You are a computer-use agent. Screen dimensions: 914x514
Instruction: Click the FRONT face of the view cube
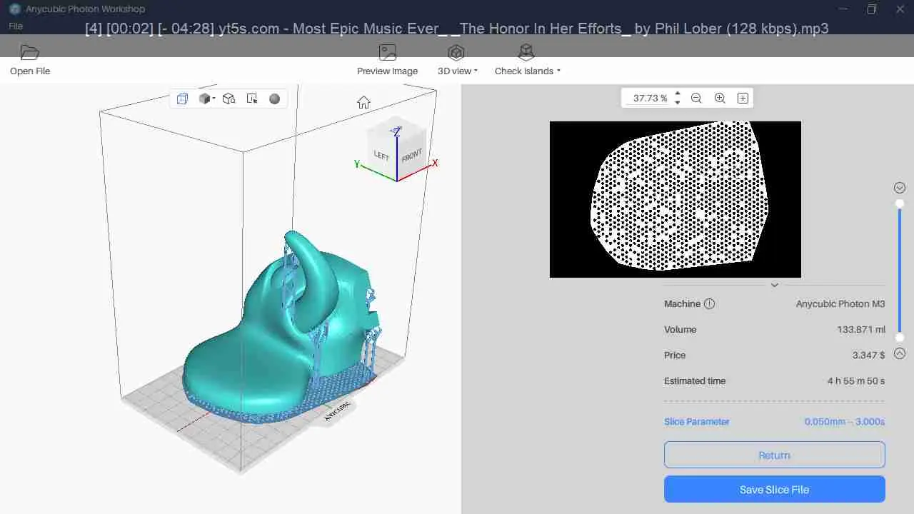pos(411,155)
